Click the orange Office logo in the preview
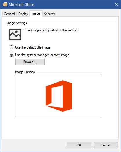 click(x=59, y=96)
